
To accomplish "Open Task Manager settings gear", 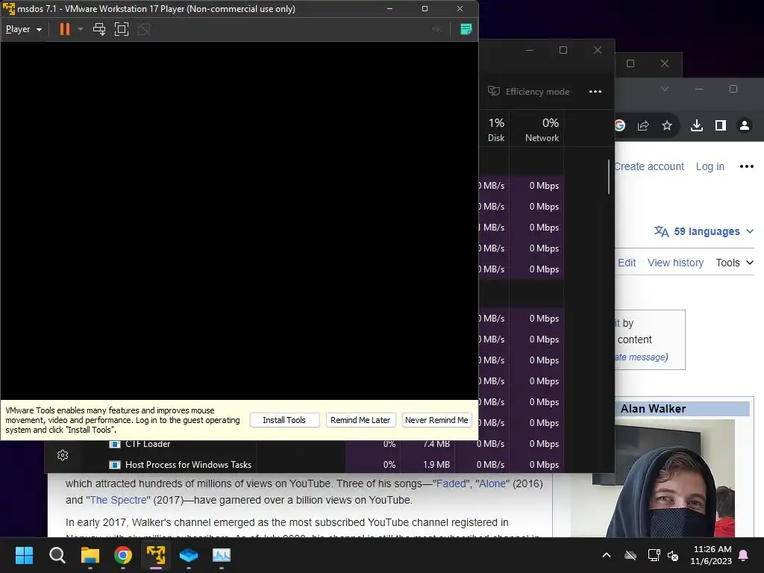I will 63,455.
